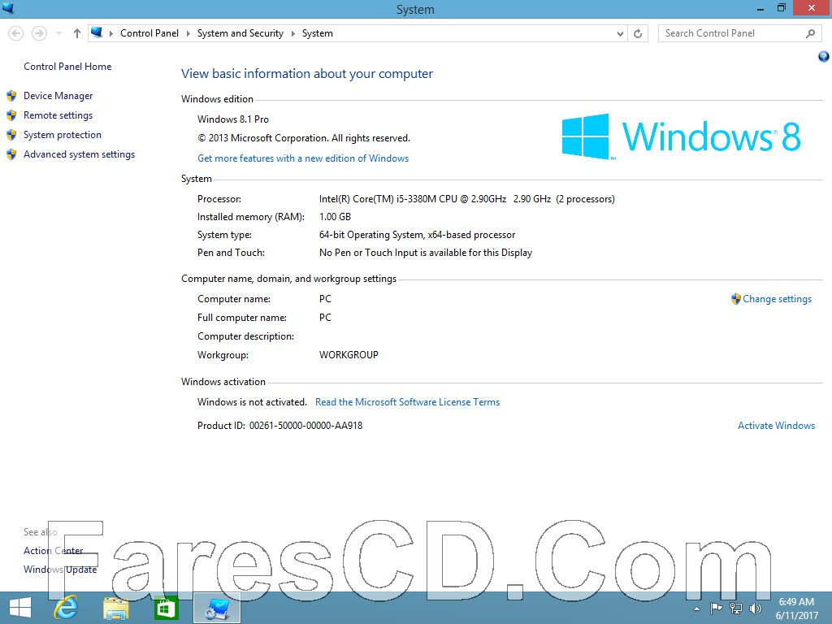832x624 pixels.
Task: Show hidden icons in the system tray
Action: tap(696, 609)
